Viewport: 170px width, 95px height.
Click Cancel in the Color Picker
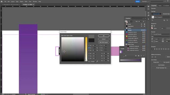coord(104,39)
